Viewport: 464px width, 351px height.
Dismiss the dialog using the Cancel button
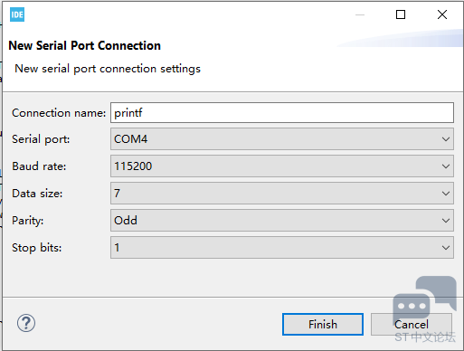[x=412, y=325]
